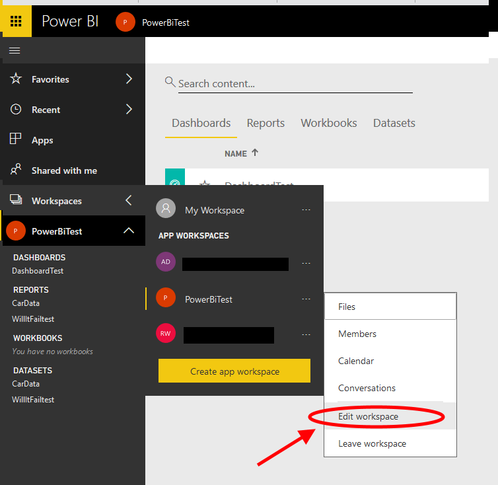Click the REPORTS section heading
This screenshot has width=498, height=485.
coord(31,290)
